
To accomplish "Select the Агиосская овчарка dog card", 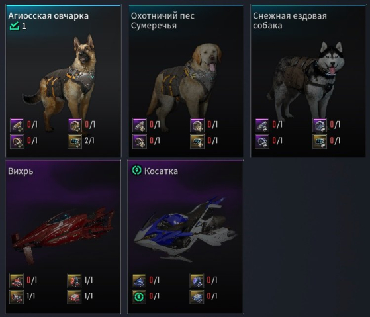I will click(x=64, y=81).
